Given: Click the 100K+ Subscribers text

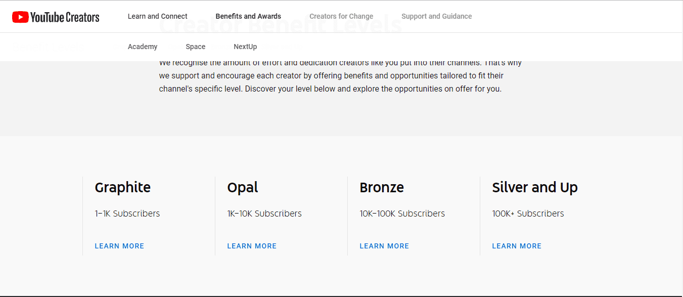Looking at the screenshot, I should (x=528, y=214).
